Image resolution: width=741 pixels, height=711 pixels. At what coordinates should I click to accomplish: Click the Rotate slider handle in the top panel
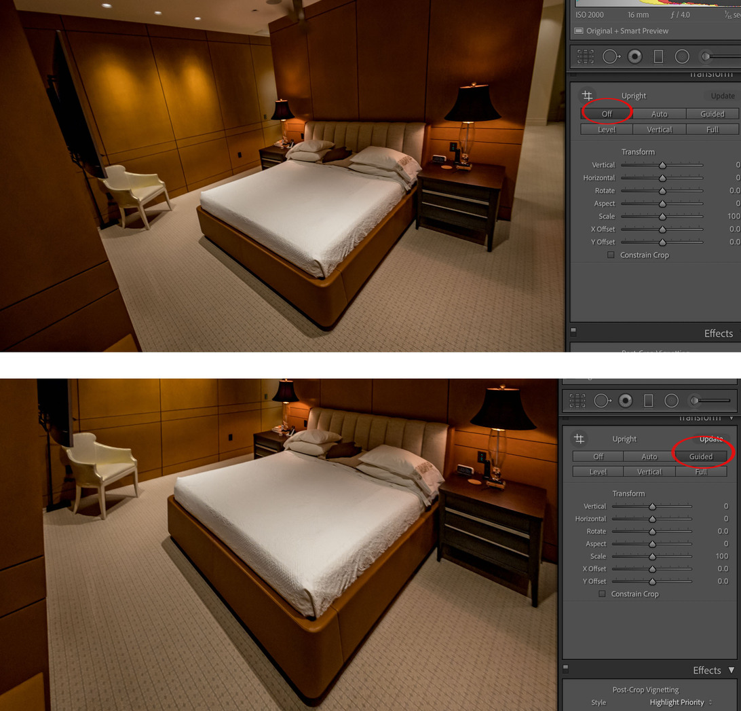pos(662,191)
